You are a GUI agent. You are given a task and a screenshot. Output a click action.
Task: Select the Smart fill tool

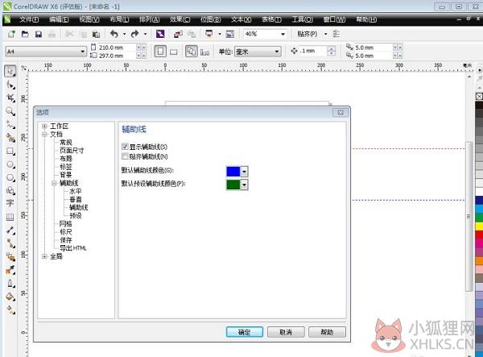tap(10, 138)
